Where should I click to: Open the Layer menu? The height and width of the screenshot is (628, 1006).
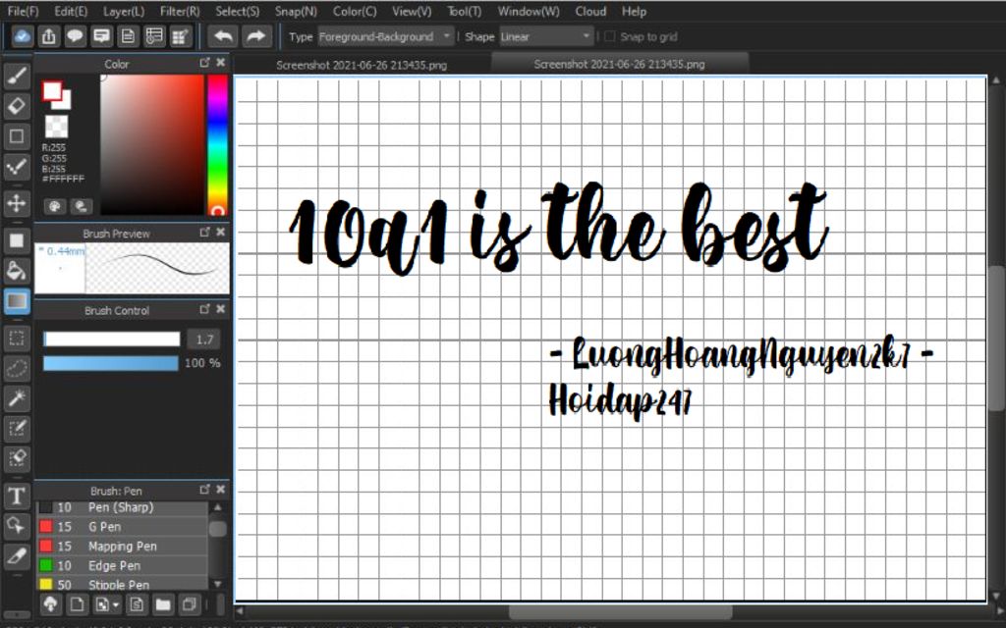(123, 12)
